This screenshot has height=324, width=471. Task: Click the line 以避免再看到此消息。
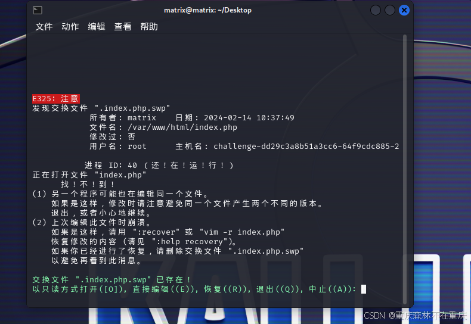97,260
